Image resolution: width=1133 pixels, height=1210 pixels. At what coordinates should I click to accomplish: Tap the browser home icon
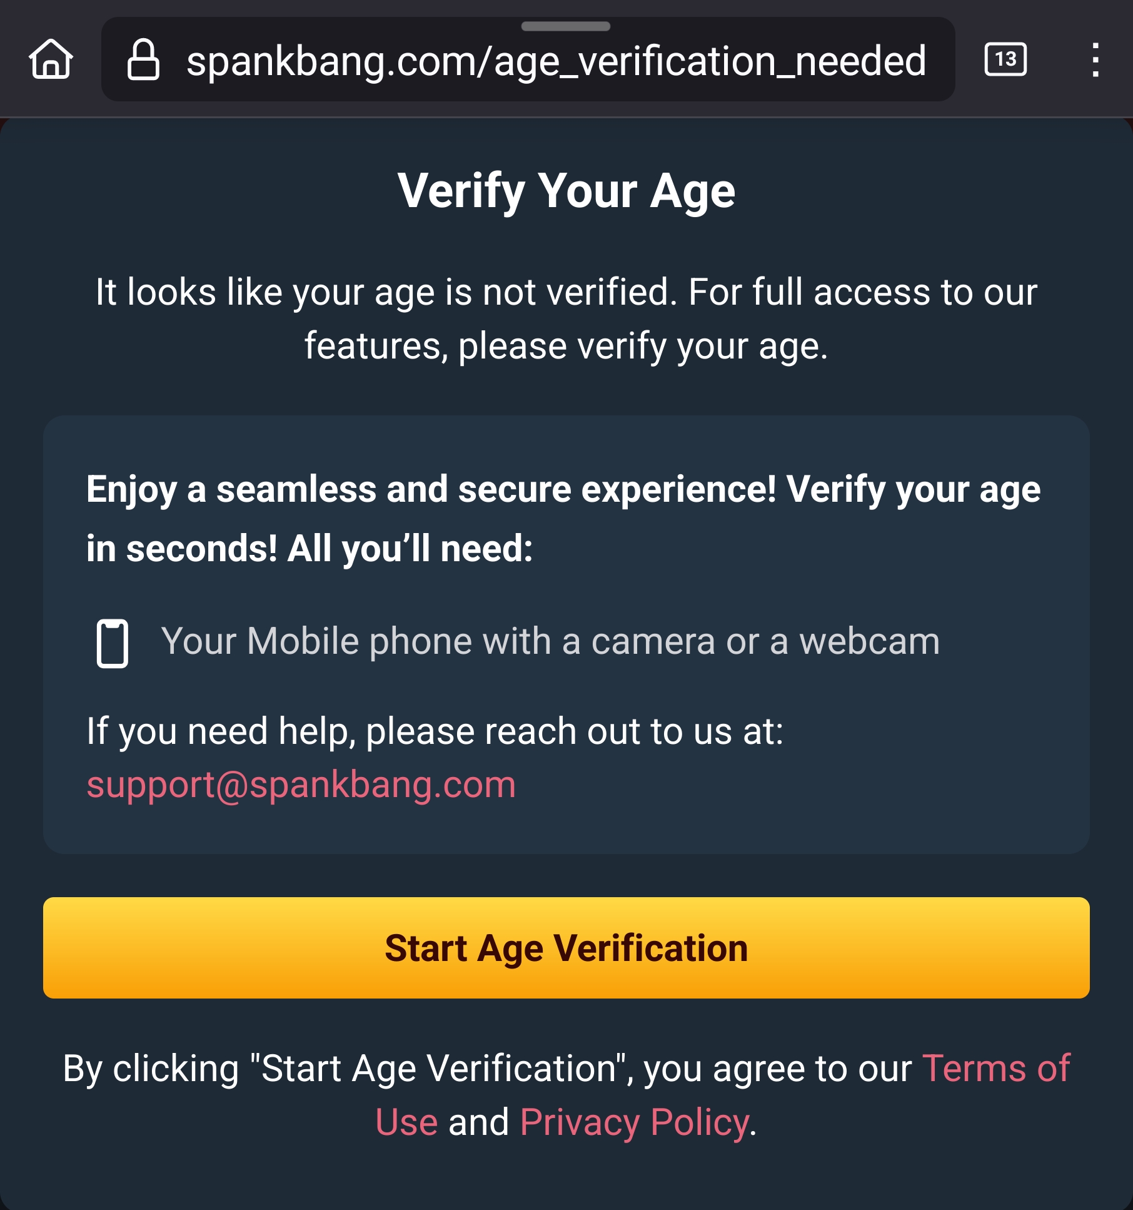coord(51,59)
